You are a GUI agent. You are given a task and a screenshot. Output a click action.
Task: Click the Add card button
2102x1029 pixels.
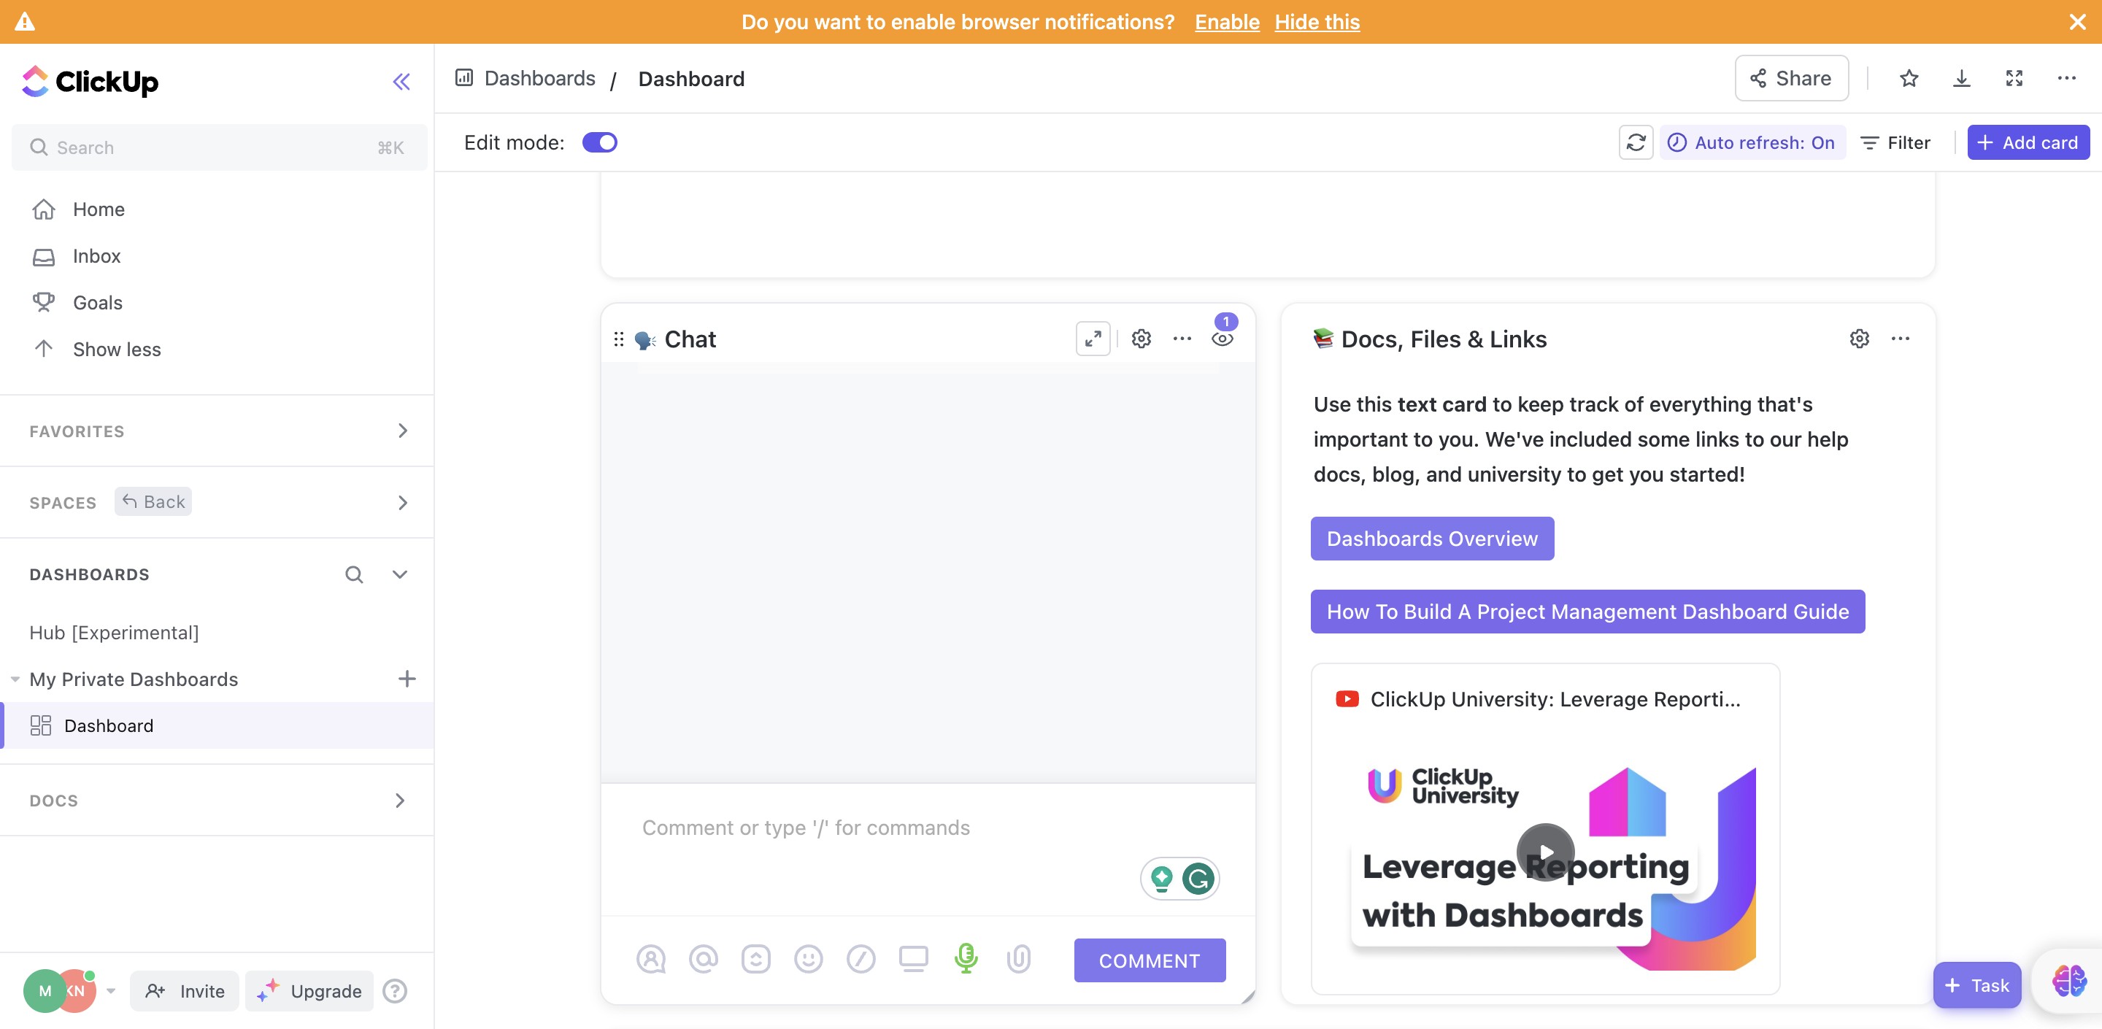coord(2028,143)
